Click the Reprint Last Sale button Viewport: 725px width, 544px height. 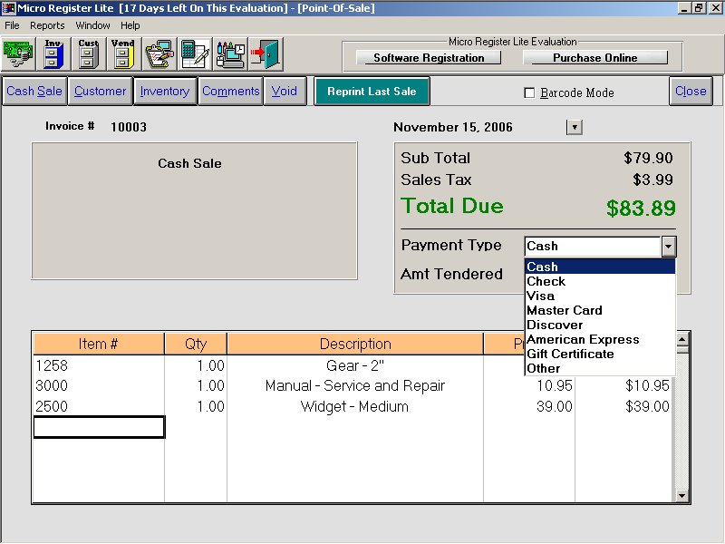[372, 92]
